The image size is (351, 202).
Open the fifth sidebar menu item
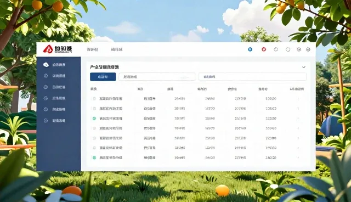[x=54, y=109]
